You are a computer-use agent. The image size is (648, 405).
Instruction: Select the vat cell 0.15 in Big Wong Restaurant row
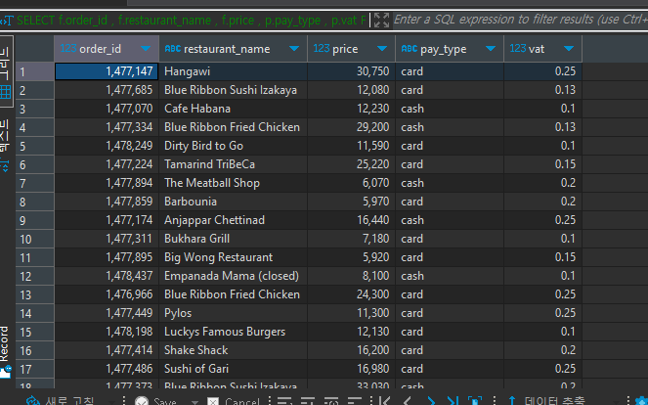(x=542, y=257)
